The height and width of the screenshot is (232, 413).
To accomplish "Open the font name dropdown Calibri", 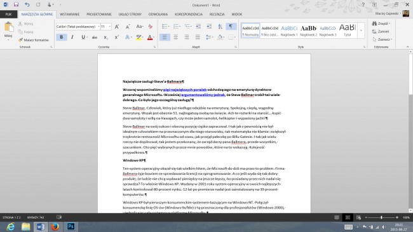I will click(98, 27).
